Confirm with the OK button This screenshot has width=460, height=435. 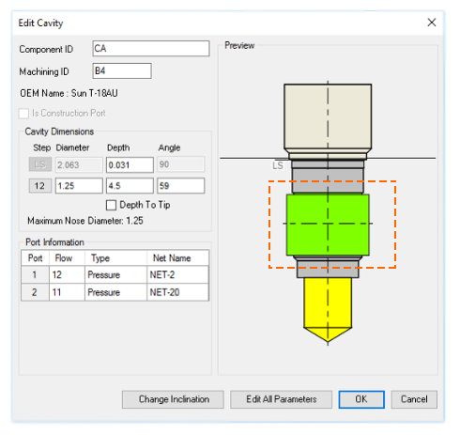(x=361, y=399)
